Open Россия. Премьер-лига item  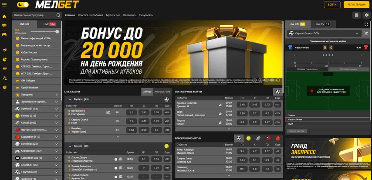tap(37, 59)
